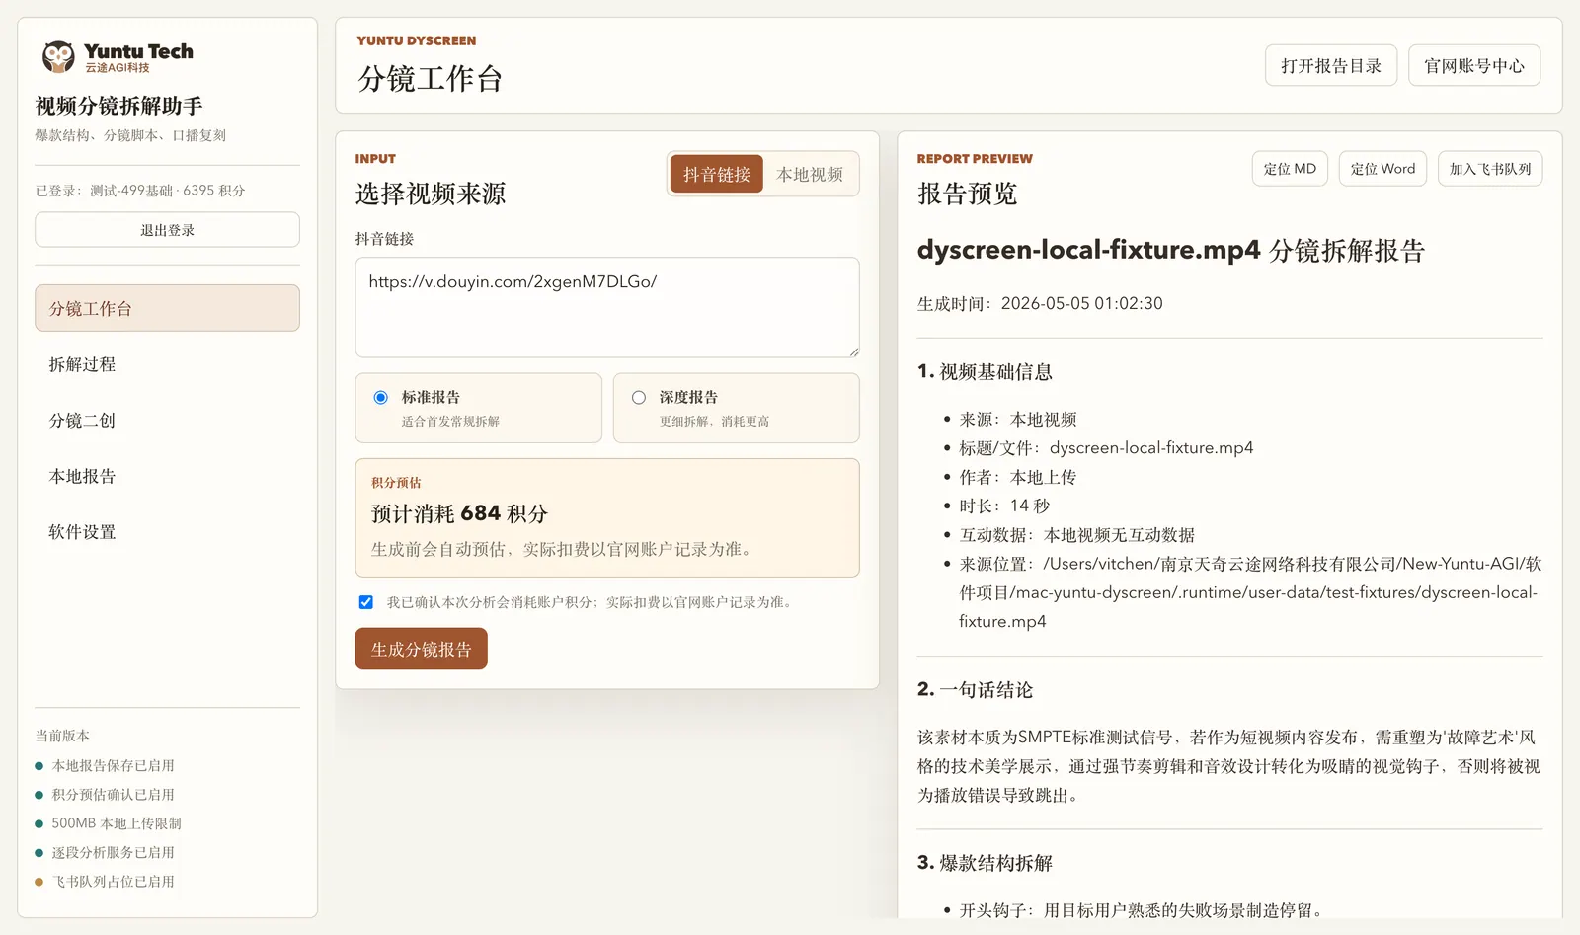1580x935 pixels.
Task: Click the 2. 一句话结论 heading
Action: pos(976,689)
